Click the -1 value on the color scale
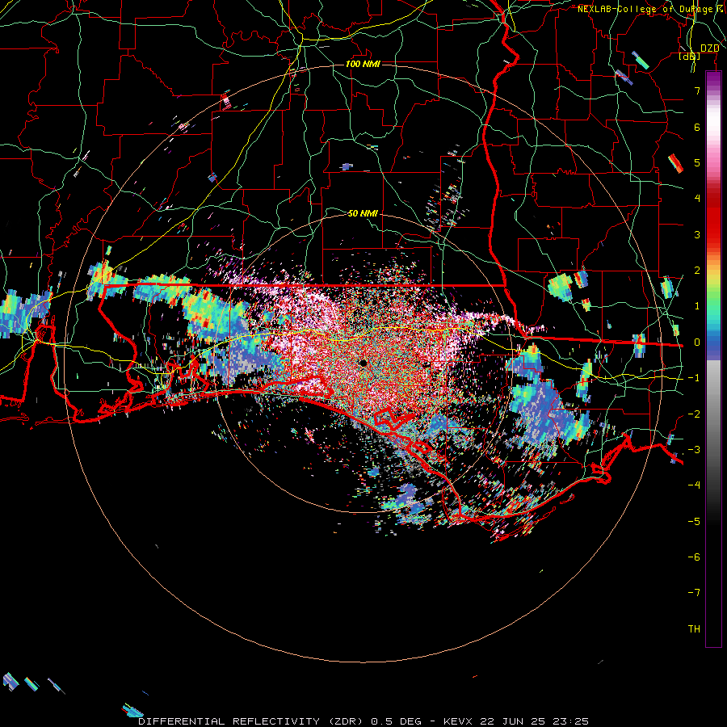This screenshot has height=727, width=727. (x=694, y=378)
